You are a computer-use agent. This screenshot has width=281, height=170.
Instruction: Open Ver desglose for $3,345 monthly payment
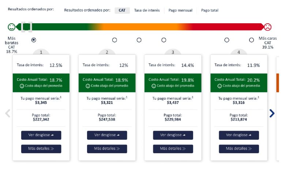tap(41, 135)
